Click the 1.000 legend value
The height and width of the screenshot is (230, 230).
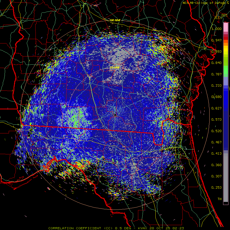pyautogui.click(x=216, y=29)
